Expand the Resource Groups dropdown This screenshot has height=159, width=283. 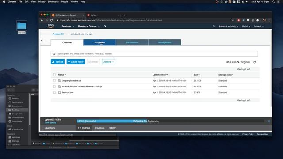[x=89, y=26]
